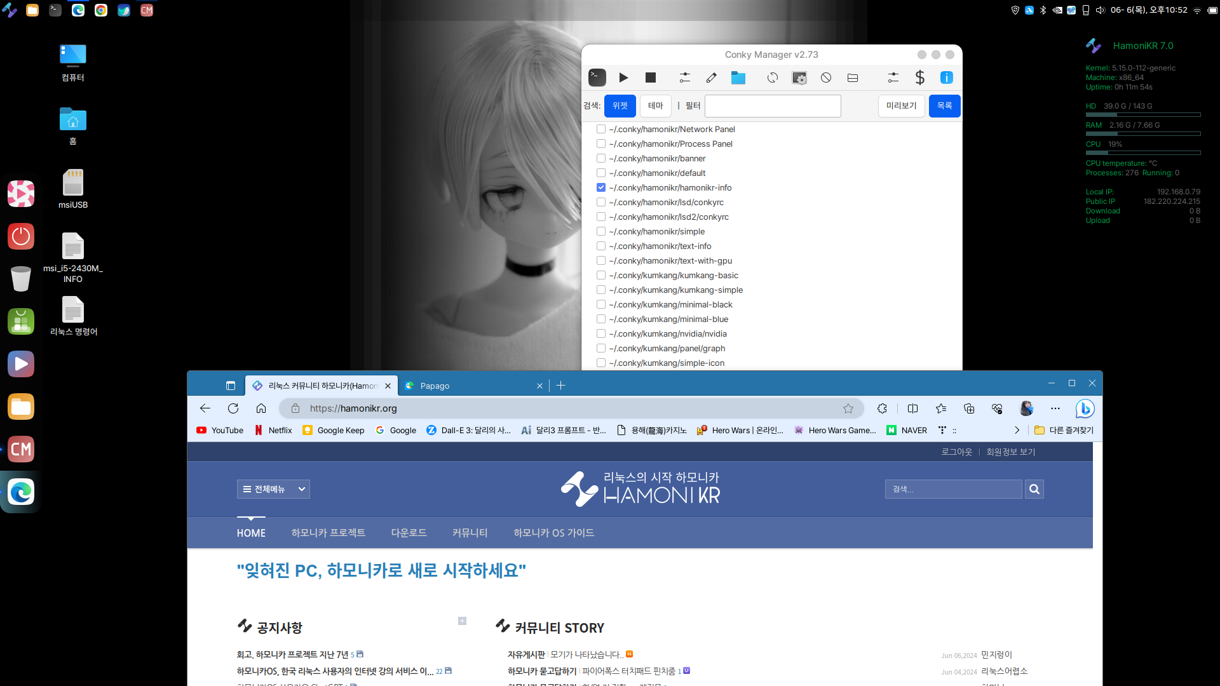The width and height of the screenshot is (1220, 686).
Task: Select the 테마 search mode in Conky Manager
Action: point(655,105)
